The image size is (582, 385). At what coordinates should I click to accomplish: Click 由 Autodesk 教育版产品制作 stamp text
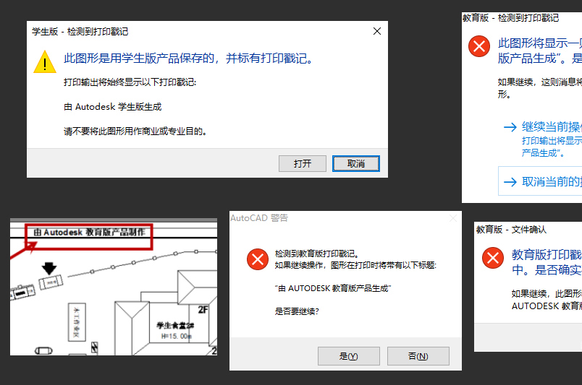(90, 233)
